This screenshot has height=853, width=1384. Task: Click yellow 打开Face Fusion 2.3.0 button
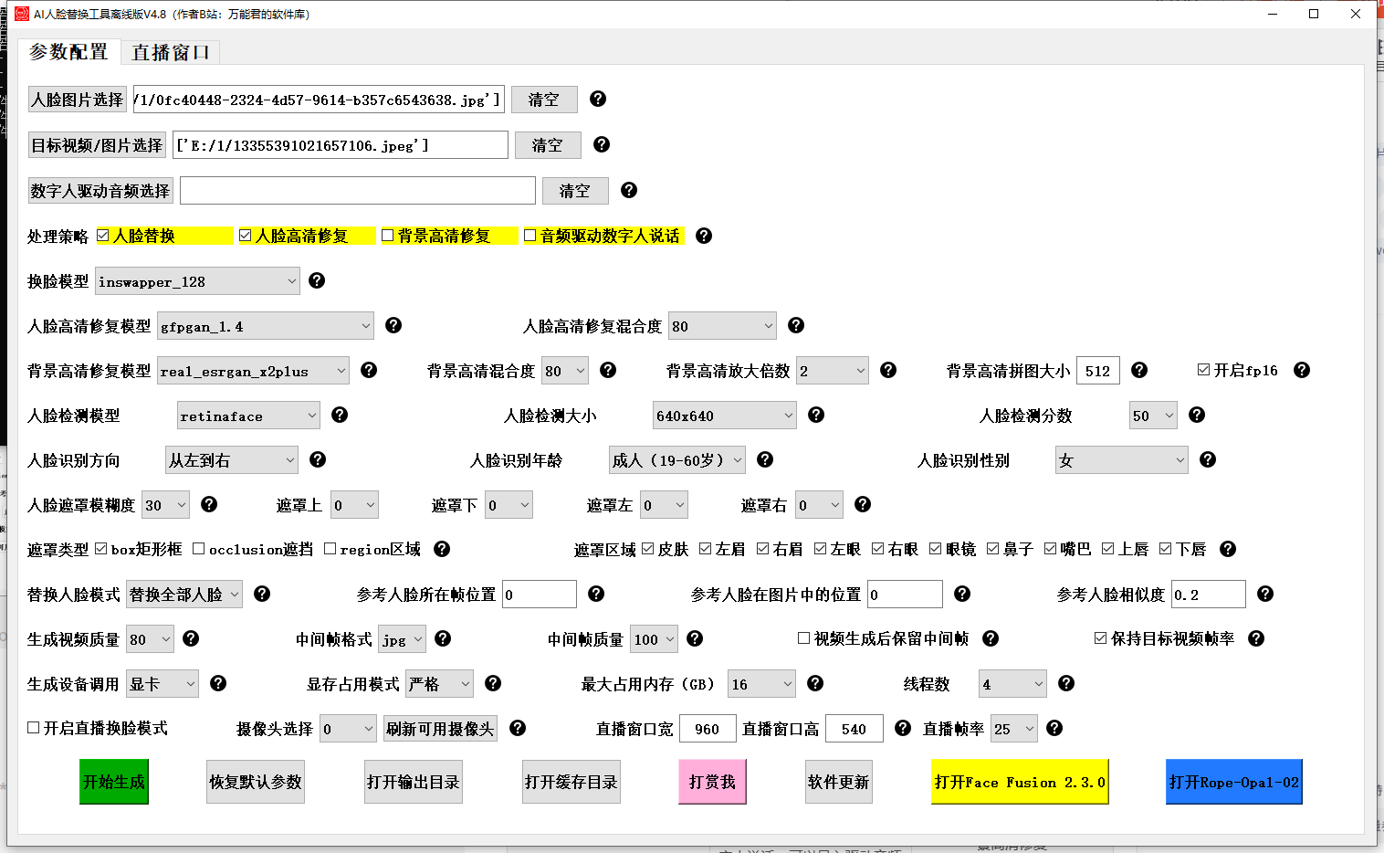tap(1020, 782)
